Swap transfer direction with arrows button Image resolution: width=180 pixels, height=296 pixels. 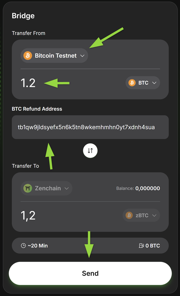point(90,151)
